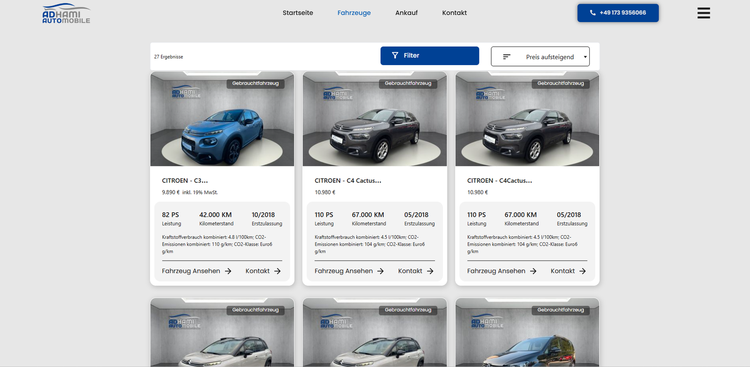Click the Kontakt arrow on the C4Cactus card
Image resolution: width=750 pixels, height=367 pixels.
pyautogui.click(x=583, y=271)
